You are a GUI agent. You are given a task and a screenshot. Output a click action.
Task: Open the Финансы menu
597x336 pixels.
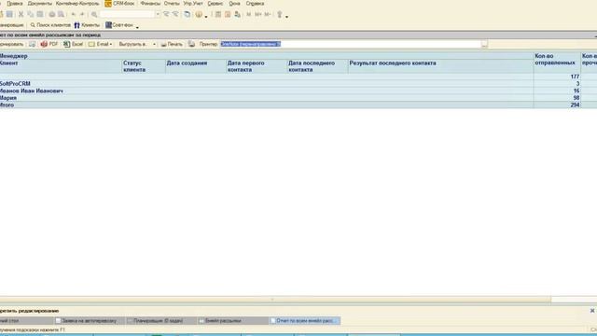coord(150,4)
